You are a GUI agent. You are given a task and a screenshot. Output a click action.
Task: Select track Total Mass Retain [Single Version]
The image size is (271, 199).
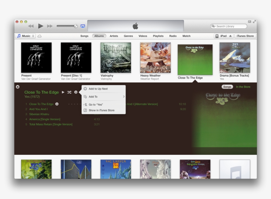point(51,124)
